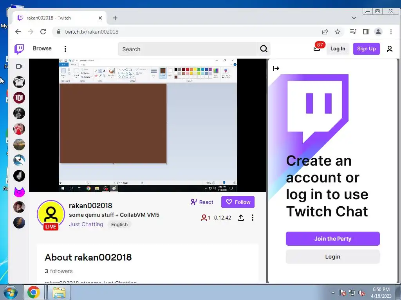Open the media control playlist icon
The width and height of the screenshot is (401, 300).
pos(353,32)
